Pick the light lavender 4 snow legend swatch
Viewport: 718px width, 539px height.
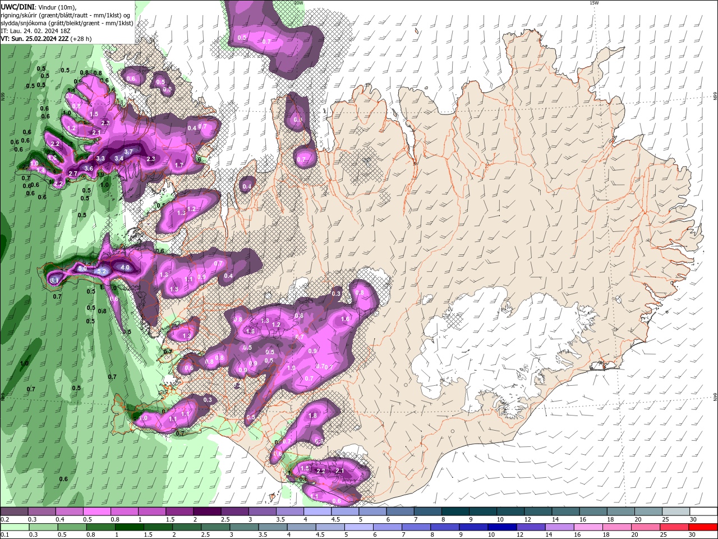(x=317, y=511)
